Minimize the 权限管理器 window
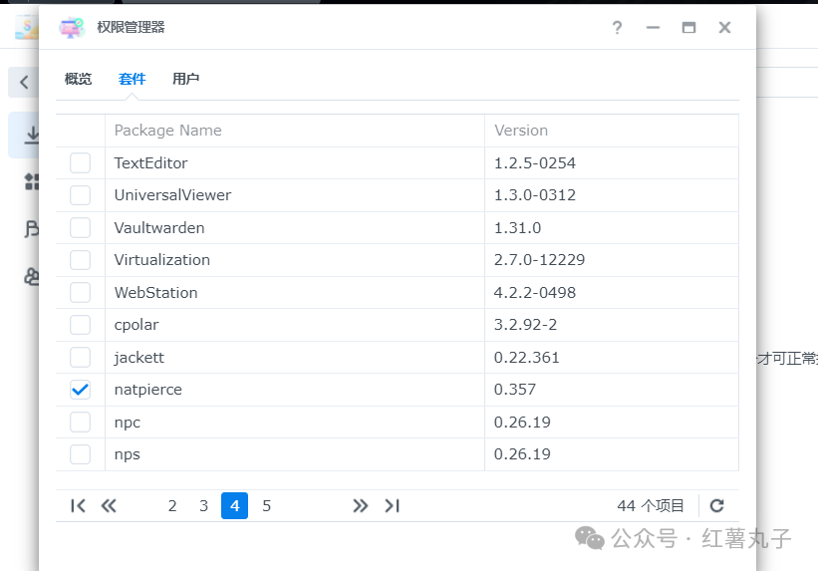818x571 pixels. pyautogui.click(x=653, y=27)
